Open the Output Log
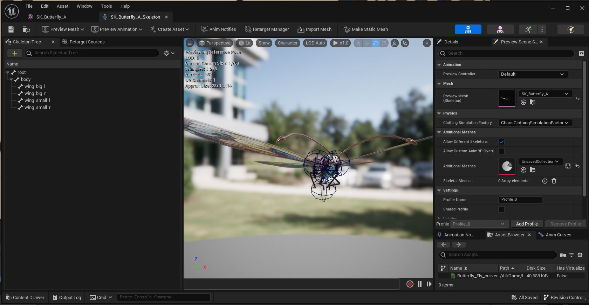Image resolution: width=589 pixels, height=305 pixels. click(67, 298)
